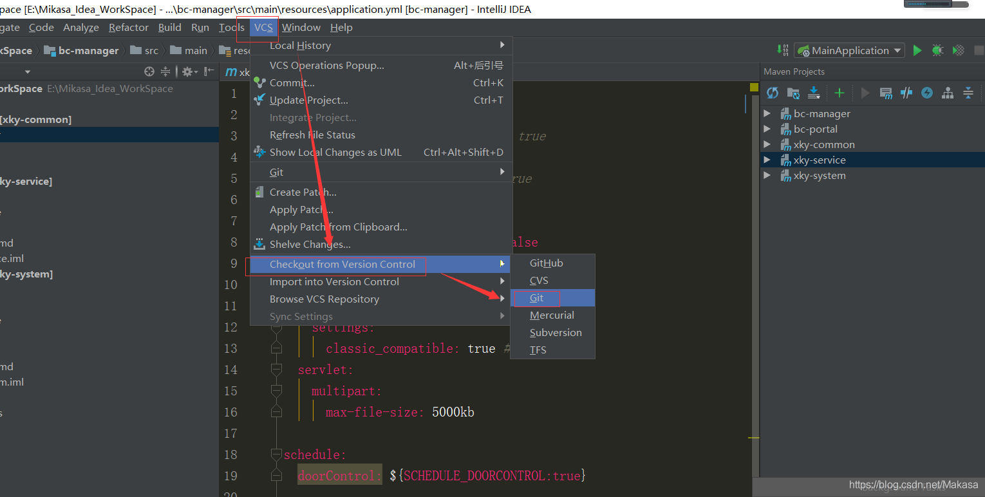
Task: Select Refresh File Status menu item
Action: click(x=381, y=135)
